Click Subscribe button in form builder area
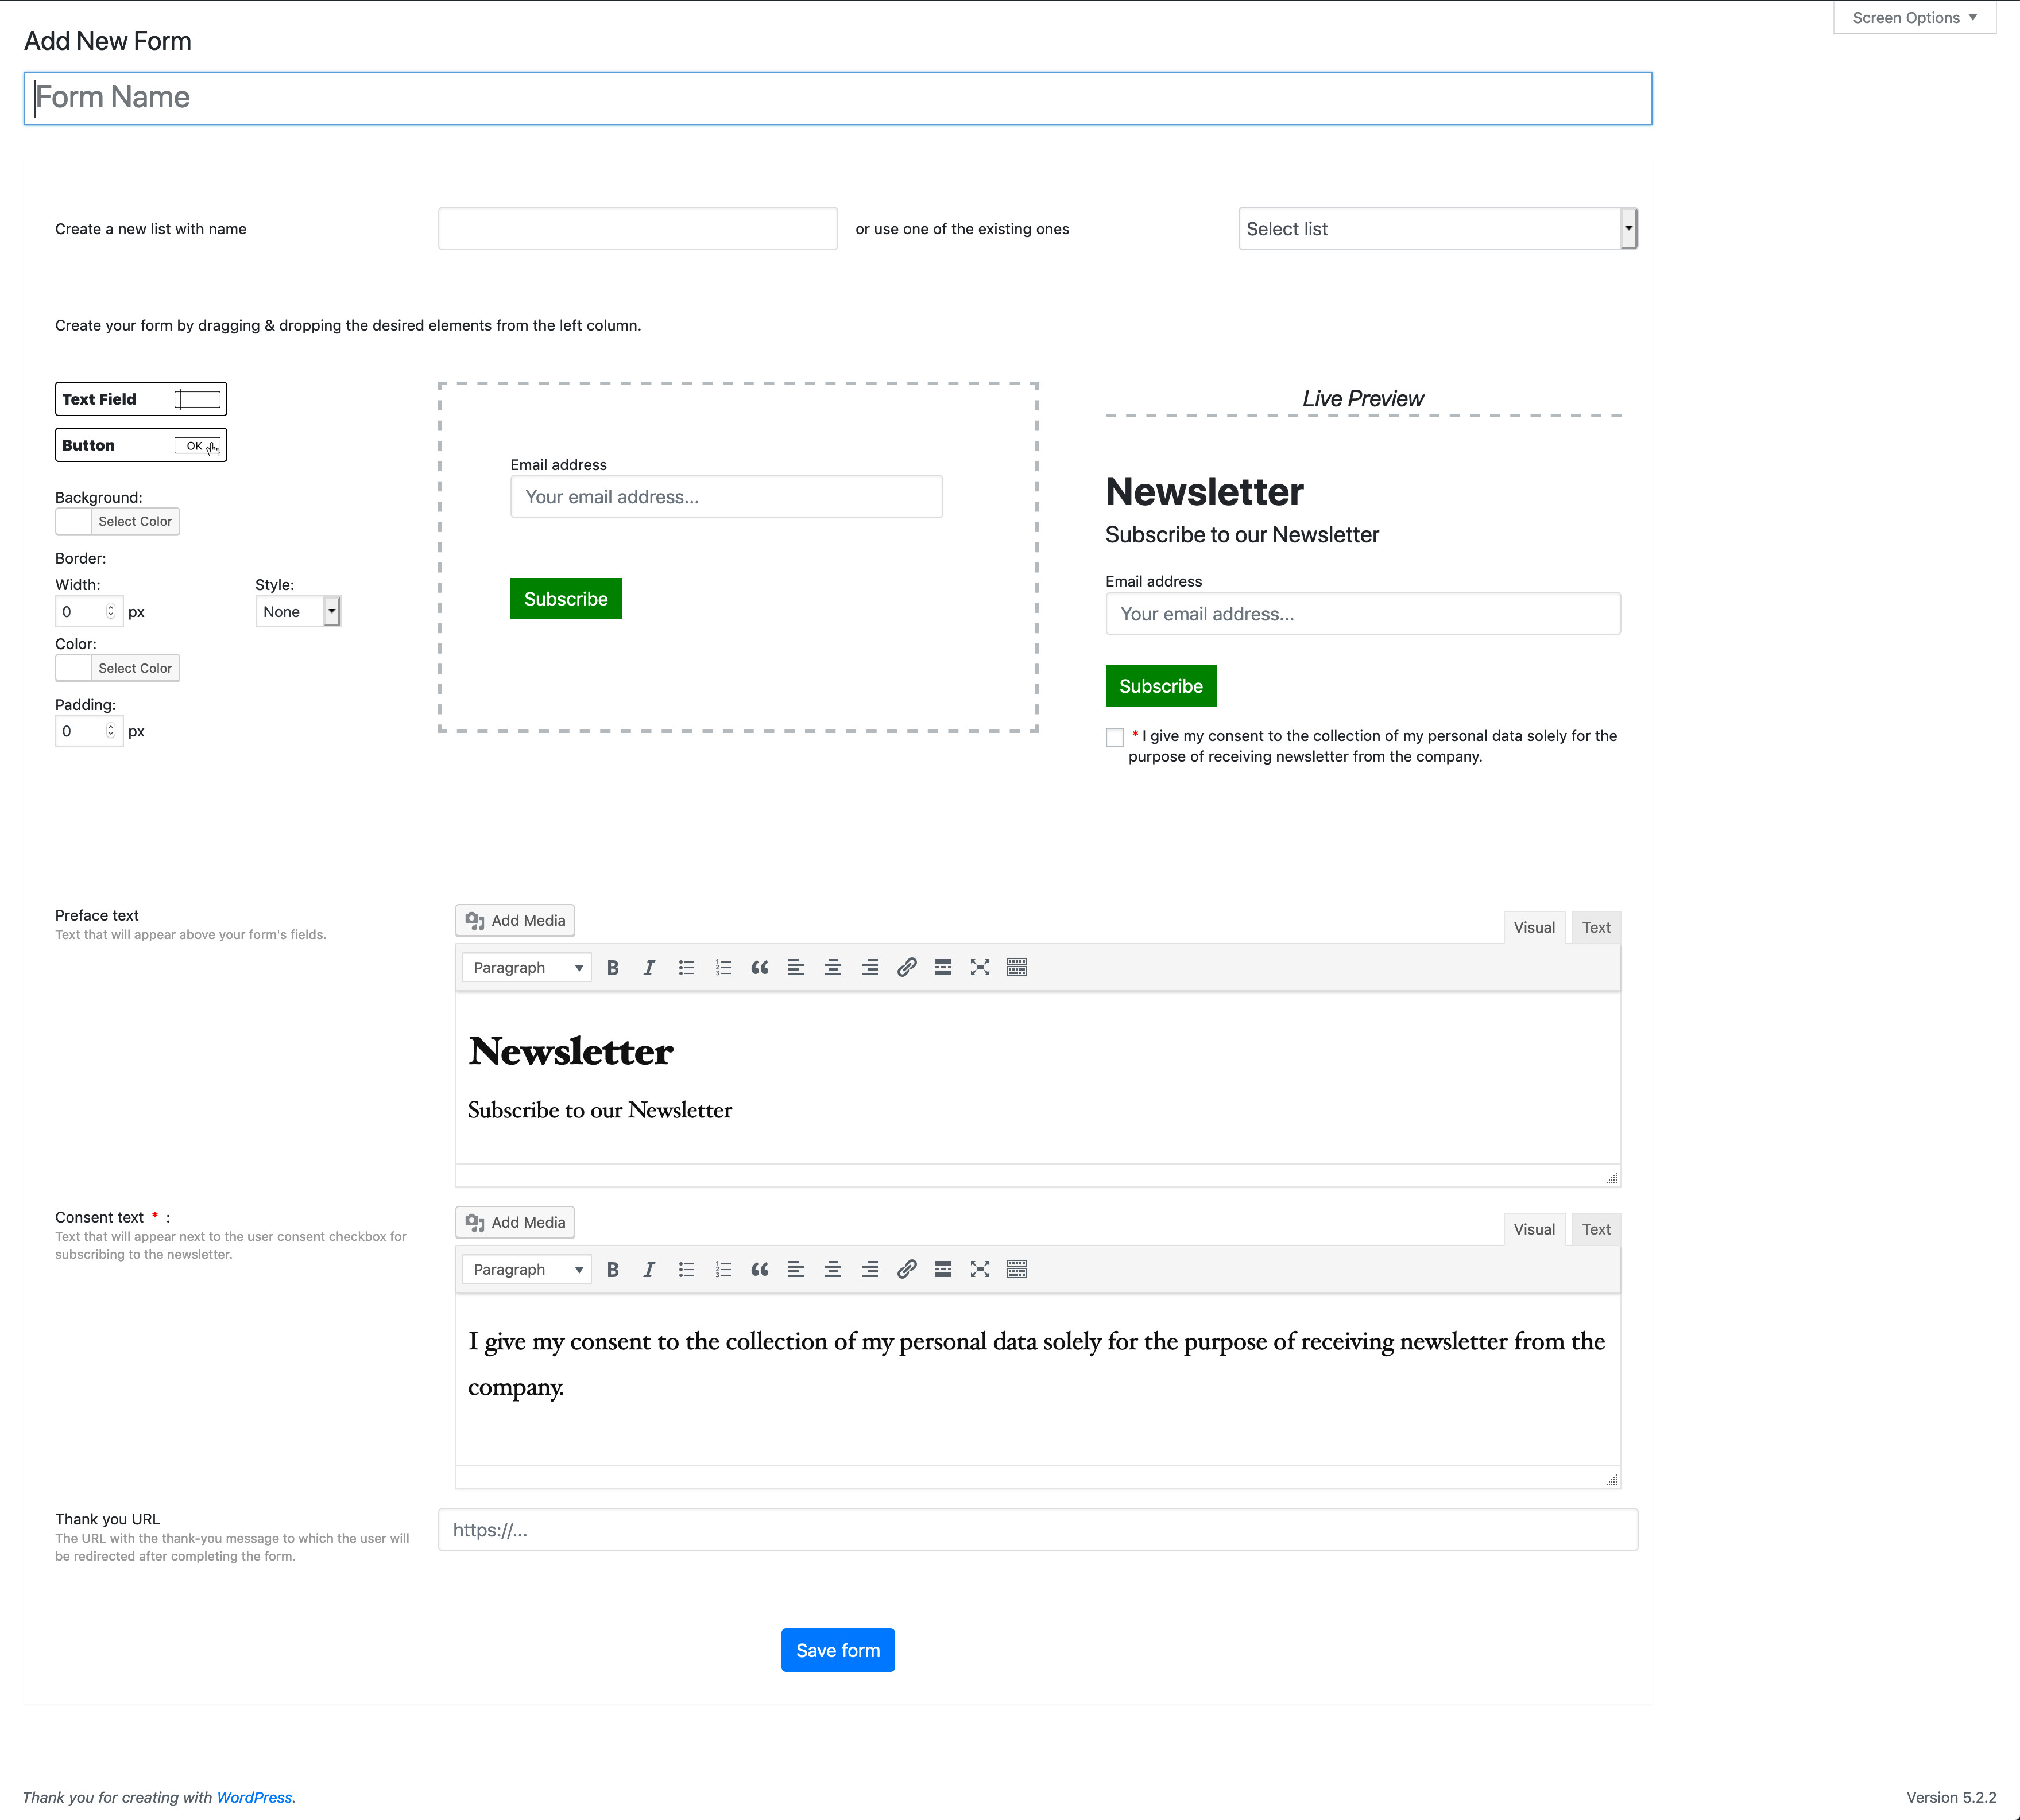 tap(565, 599)
